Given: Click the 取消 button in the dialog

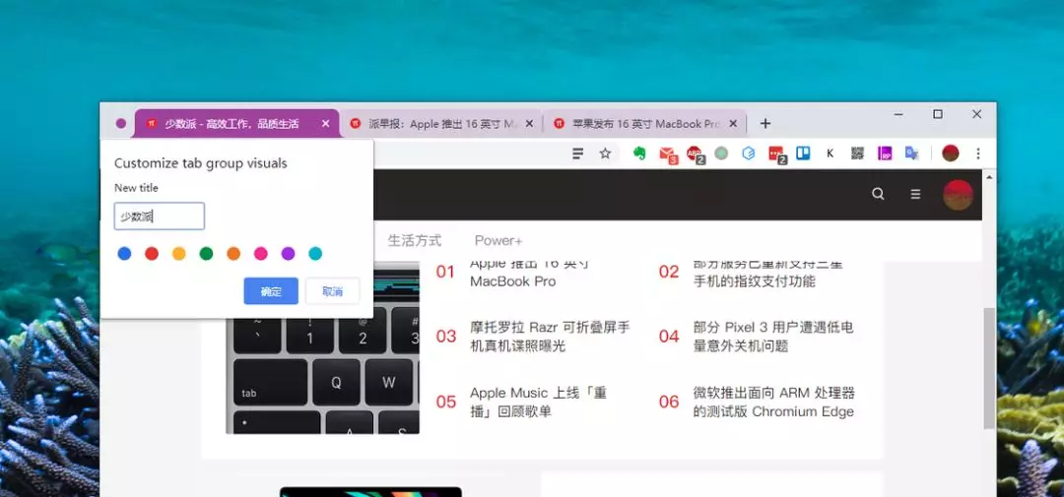Looking at the screenshot, I should [x=332, y=291].
